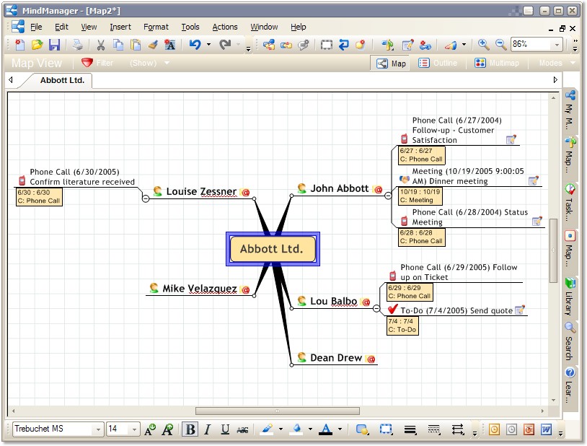The height and width of the screenshot is (446, 587).
Task: Open the File menu
Action: pos(36,27)
